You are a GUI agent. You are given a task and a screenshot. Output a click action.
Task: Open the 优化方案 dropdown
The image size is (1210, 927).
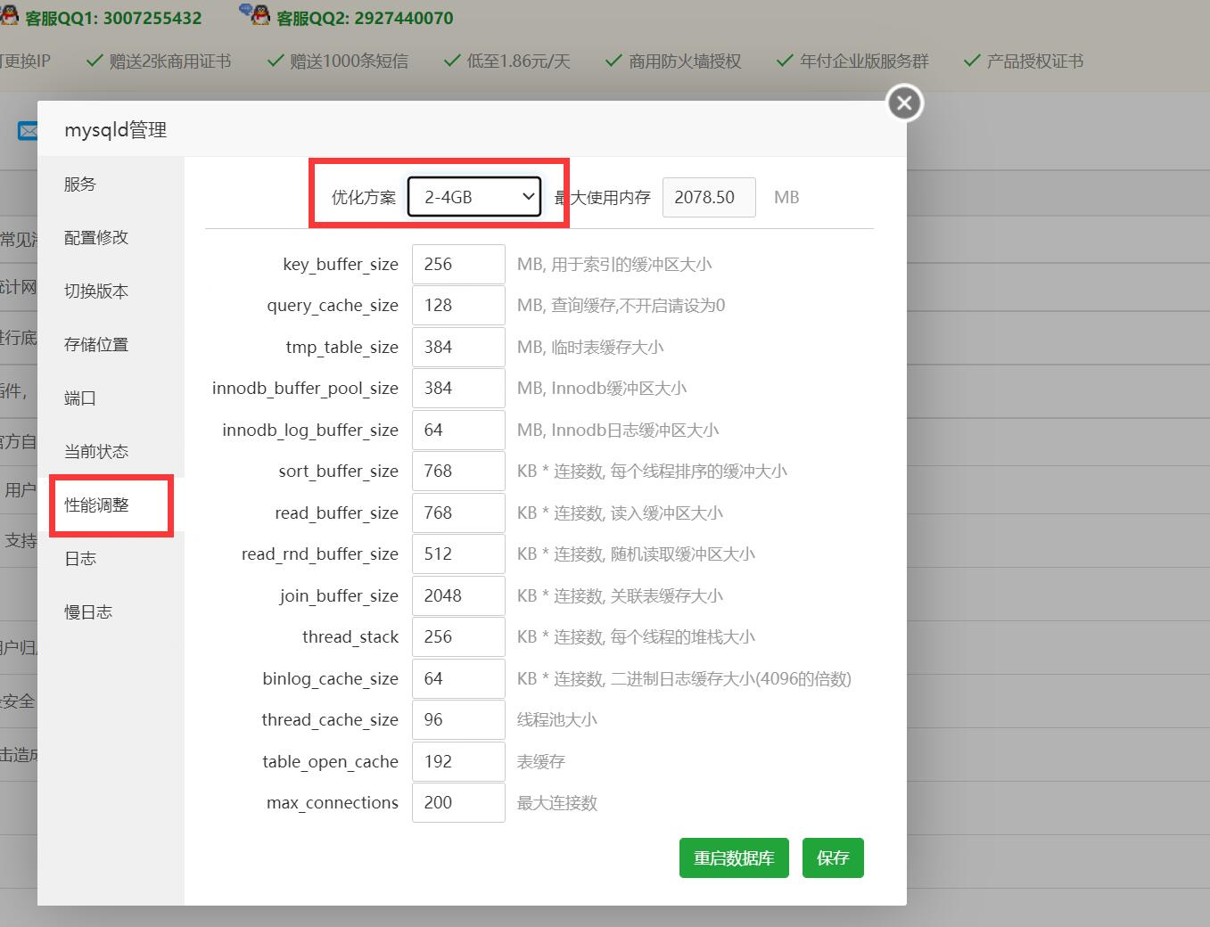click(474, 197)
